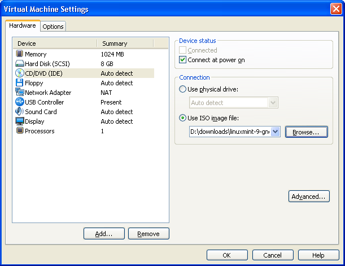The image size is (345, 266).
Task: Click the USB Controller icon
Action: pos(20,102)
